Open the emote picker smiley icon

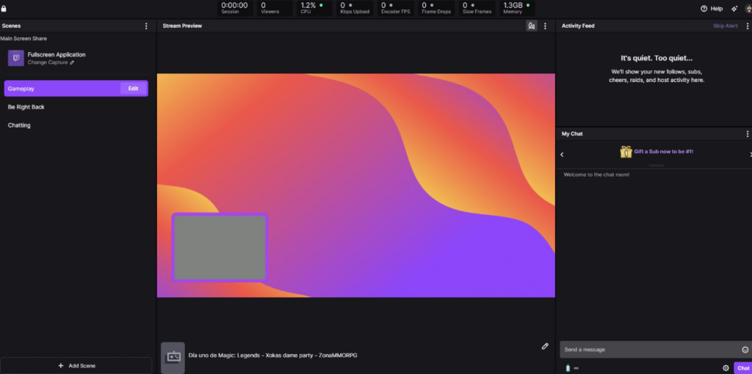pos(745,350)
